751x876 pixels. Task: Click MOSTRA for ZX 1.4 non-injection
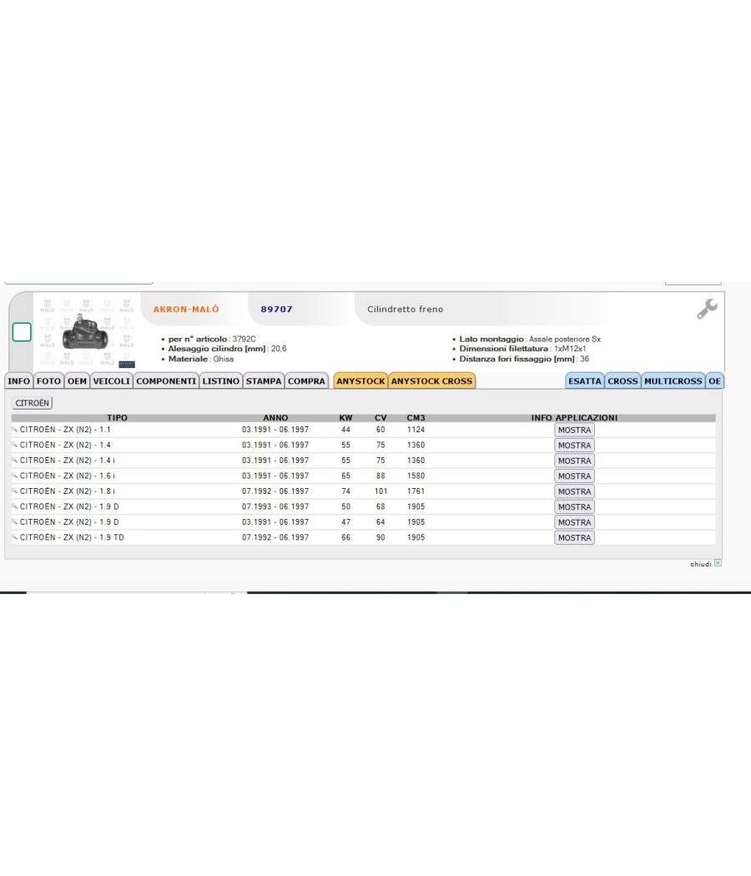click(574, 446)
